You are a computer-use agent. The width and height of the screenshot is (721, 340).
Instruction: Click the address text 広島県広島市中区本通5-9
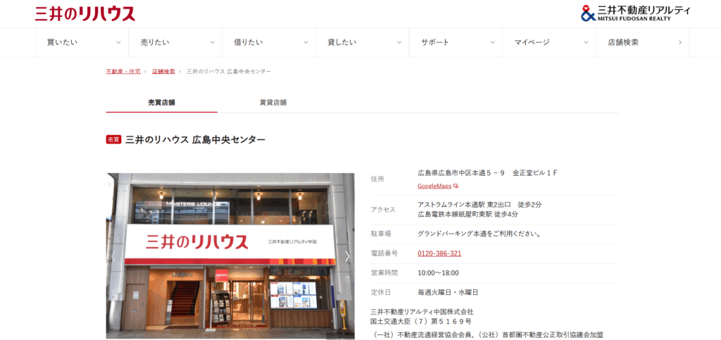point(461,172)
